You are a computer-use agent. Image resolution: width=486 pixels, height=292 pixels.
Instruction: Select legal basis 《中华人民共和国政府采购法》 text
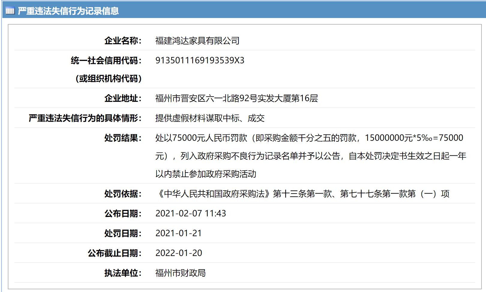(302, 194)
